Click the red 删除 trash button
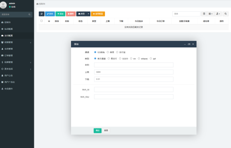Viewport: 231px width, 148px height. [71, 14]
